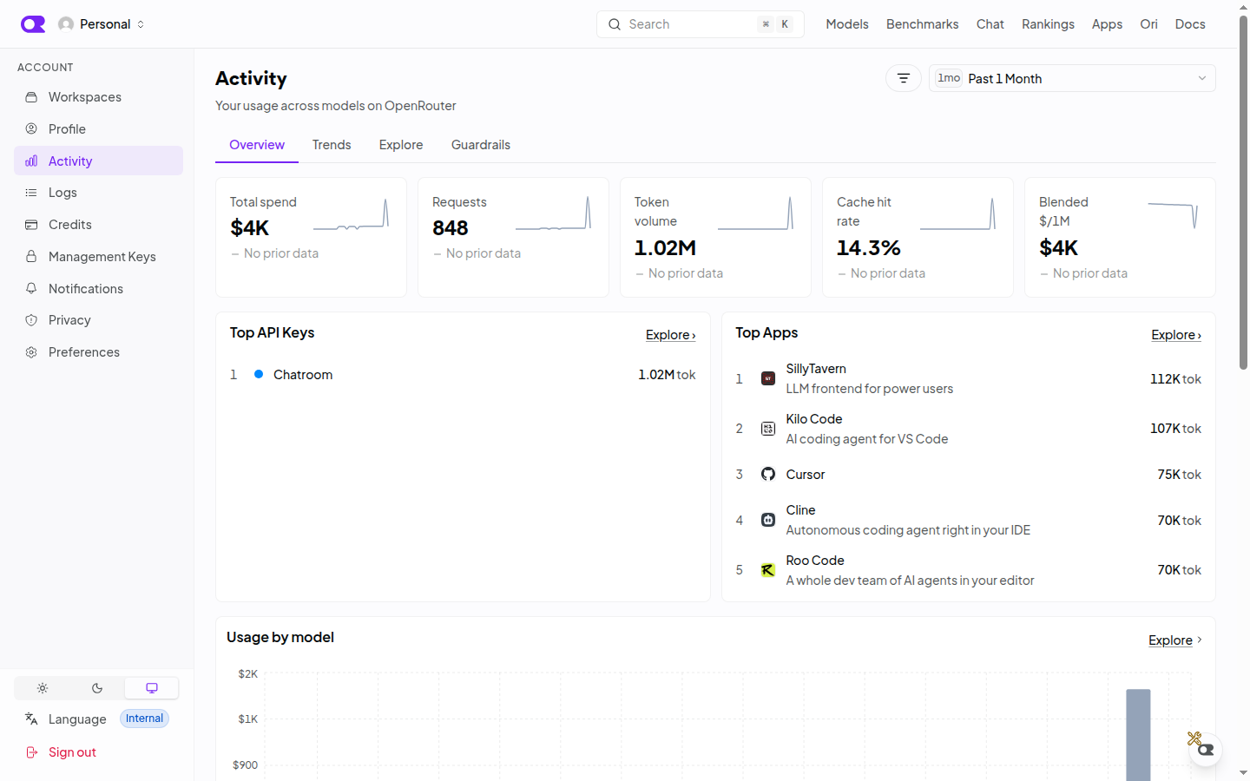Click the SillyTavern app icon
Image resolution: width=1250 pixels, height=781 pixels.
coord(768,378)
